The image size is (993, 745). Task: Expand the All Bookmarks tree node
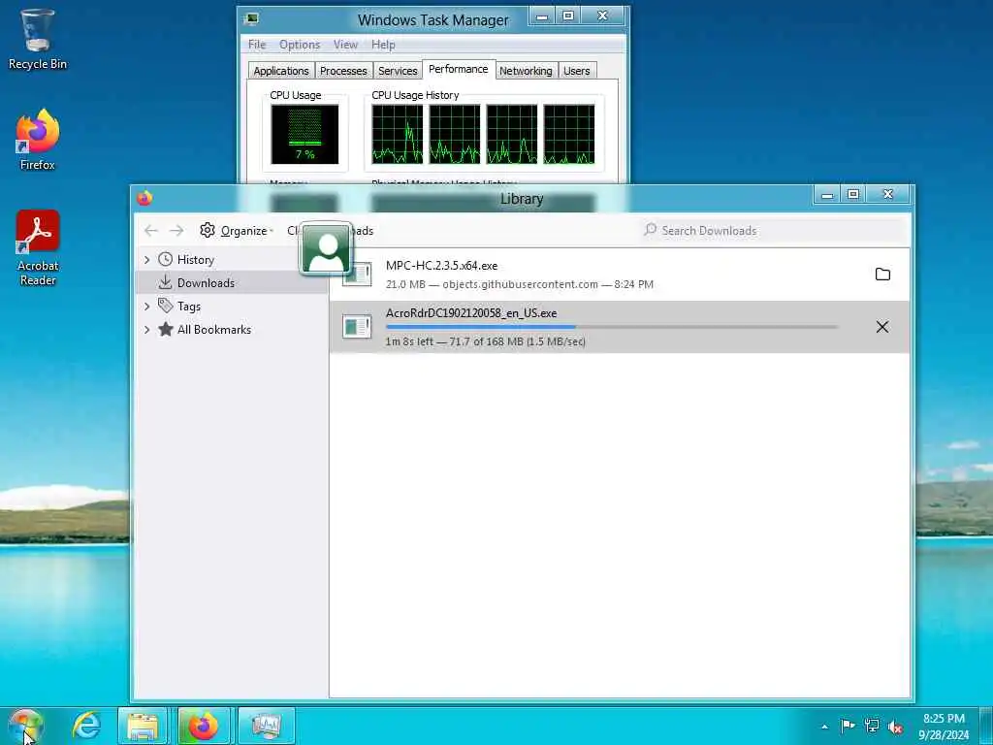point(147,330)
